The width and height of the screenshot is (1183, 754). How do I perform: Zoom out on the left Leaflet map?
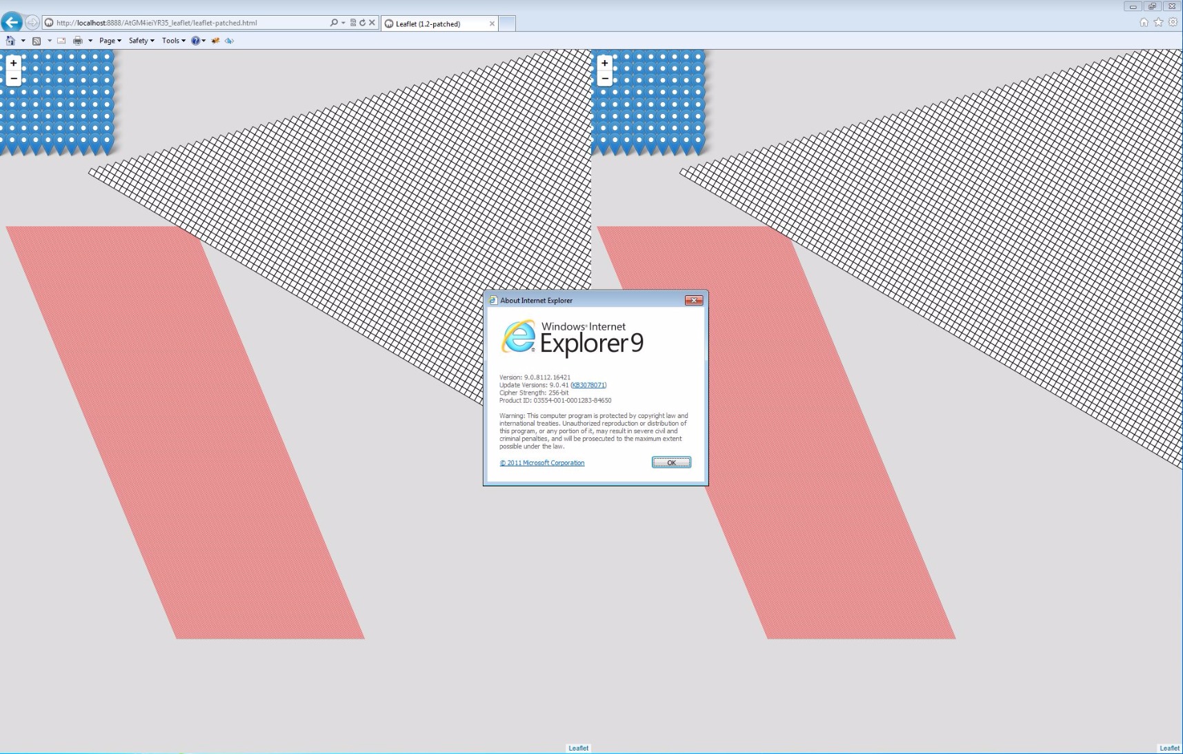(13, 79)
